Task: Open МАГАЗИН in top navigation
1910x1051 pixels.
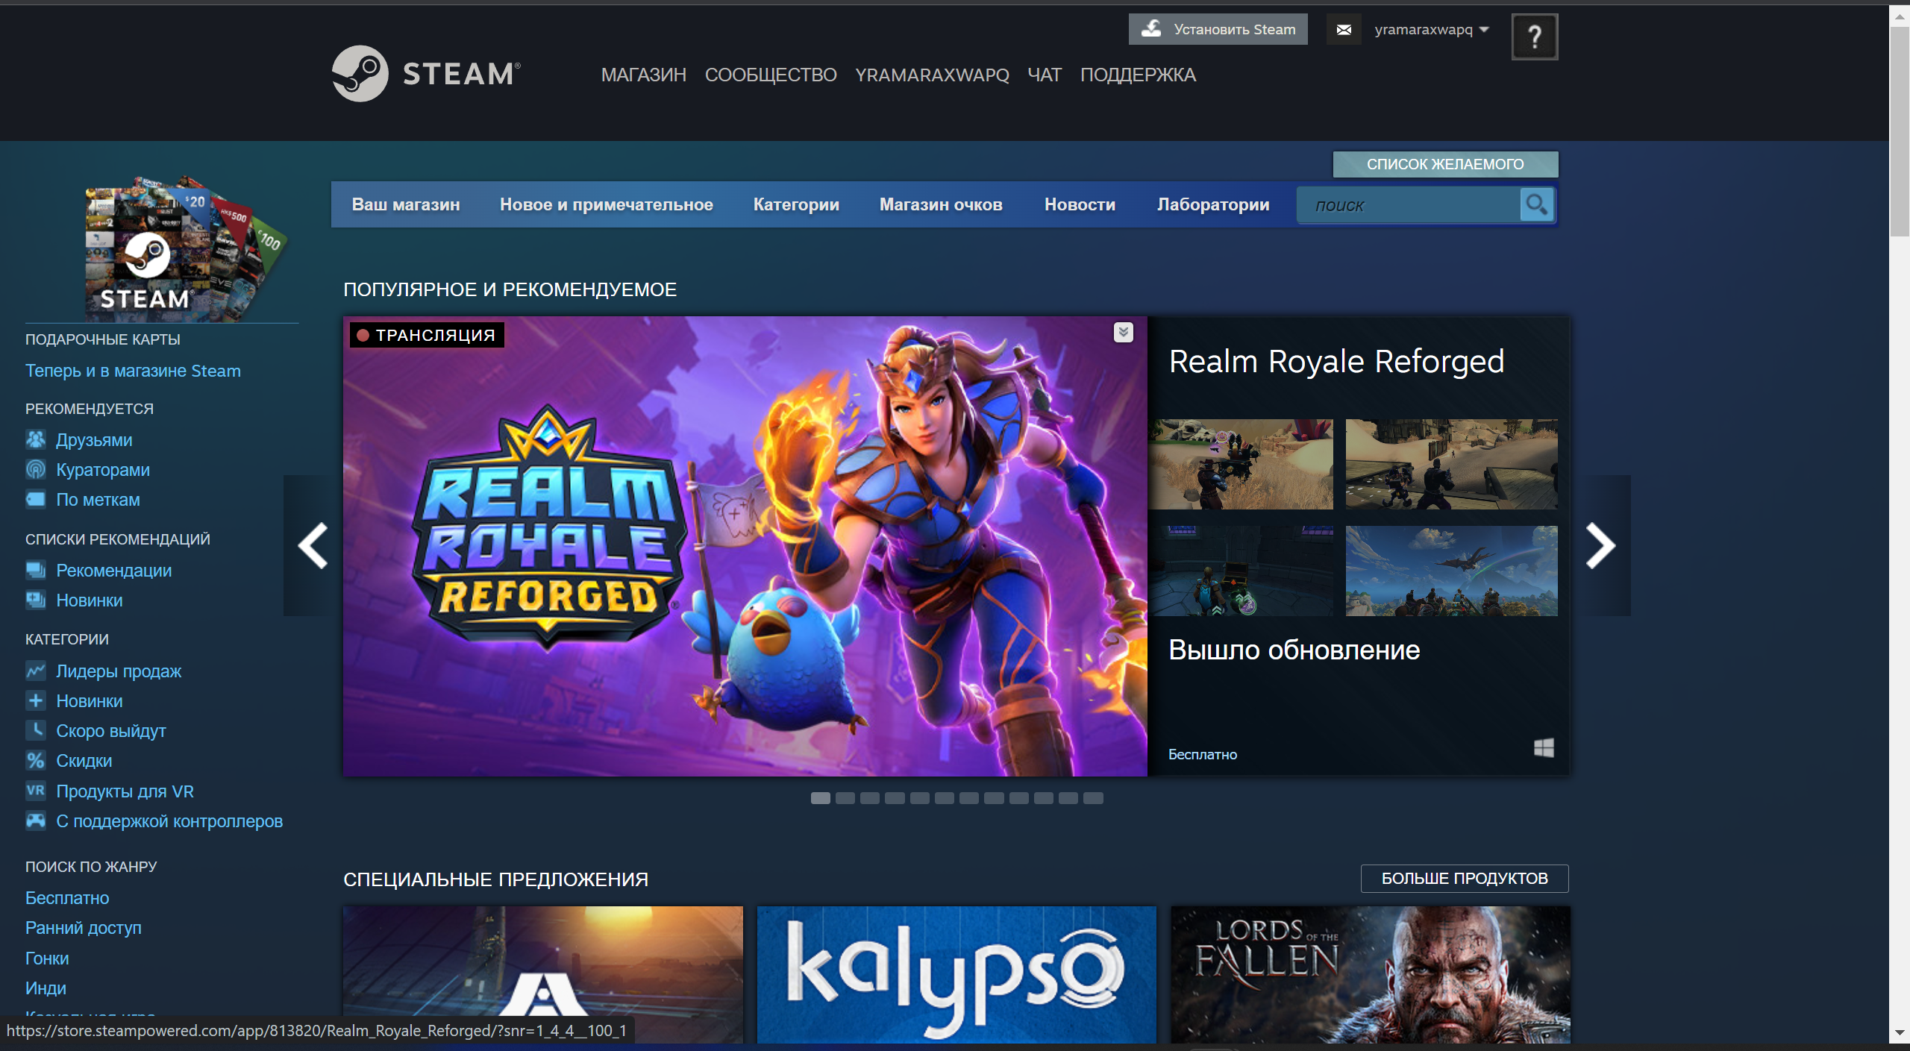Action: pyautogui.click(x=644, y=75)
